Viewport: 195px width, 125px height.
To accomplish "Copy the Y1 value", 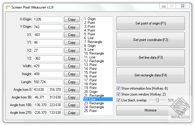I will (72, 42).
